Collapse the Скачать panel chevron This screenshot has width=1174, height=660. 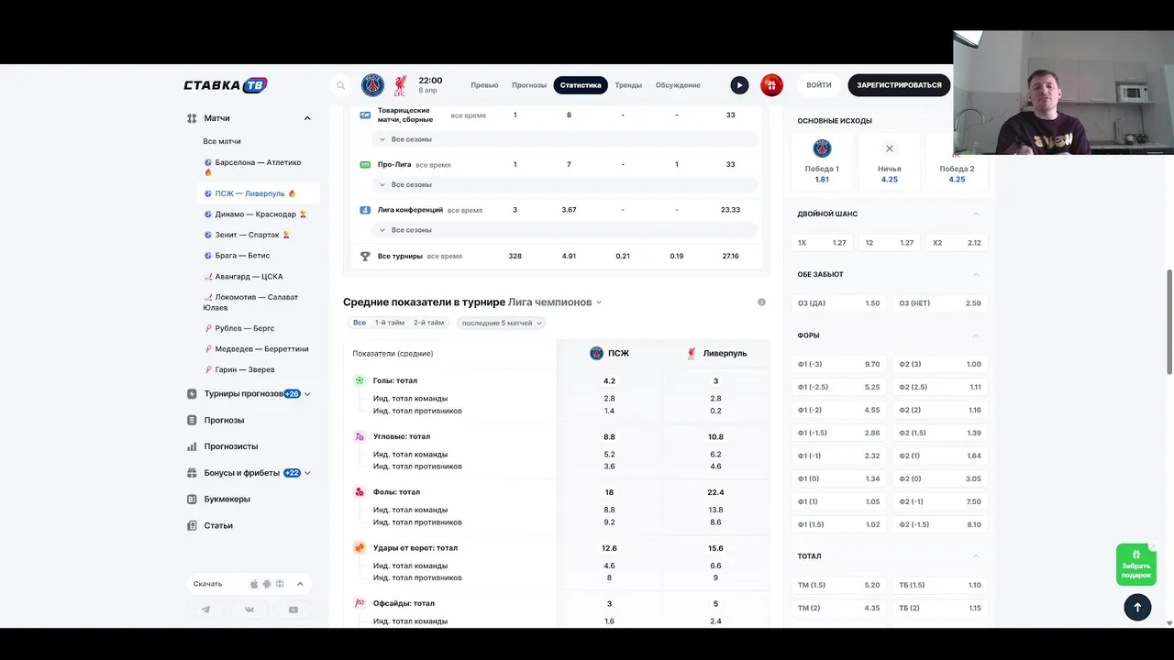click(300, 584)
